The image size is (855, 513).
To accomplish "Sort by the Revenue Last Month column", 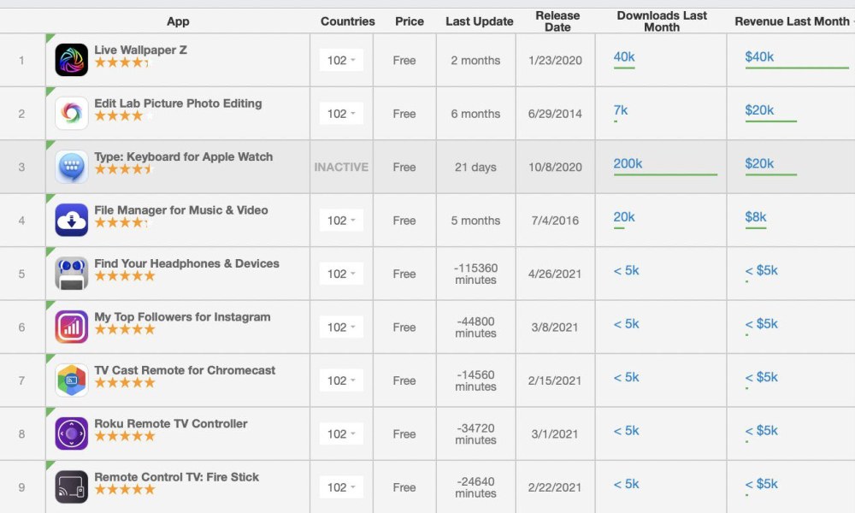I will tap(792, 21).
